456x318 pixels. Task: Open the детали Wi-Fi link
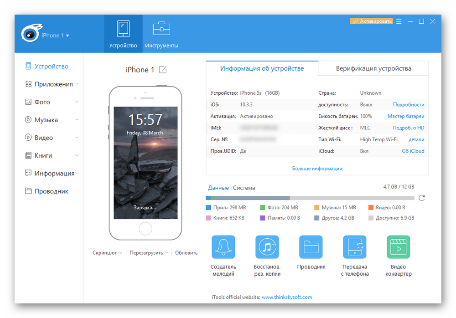tap(416, 139)
